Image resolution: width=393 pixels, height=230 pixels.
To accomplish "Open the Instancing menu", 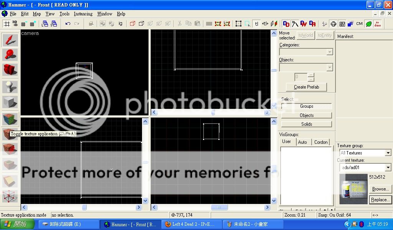I will tap(83, 14).
